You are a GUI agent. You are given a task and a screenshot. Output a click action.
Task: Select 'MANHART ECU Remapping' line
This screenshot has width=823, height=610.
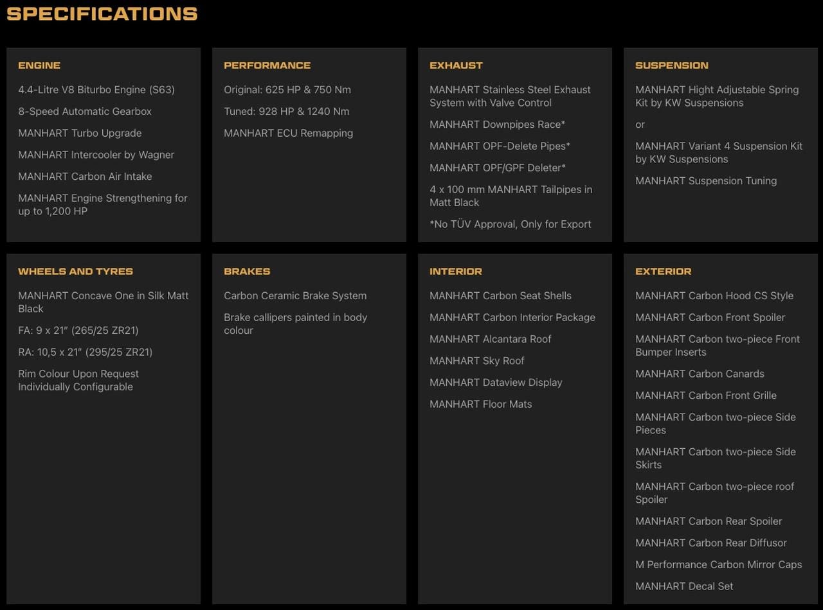[288, 134]
